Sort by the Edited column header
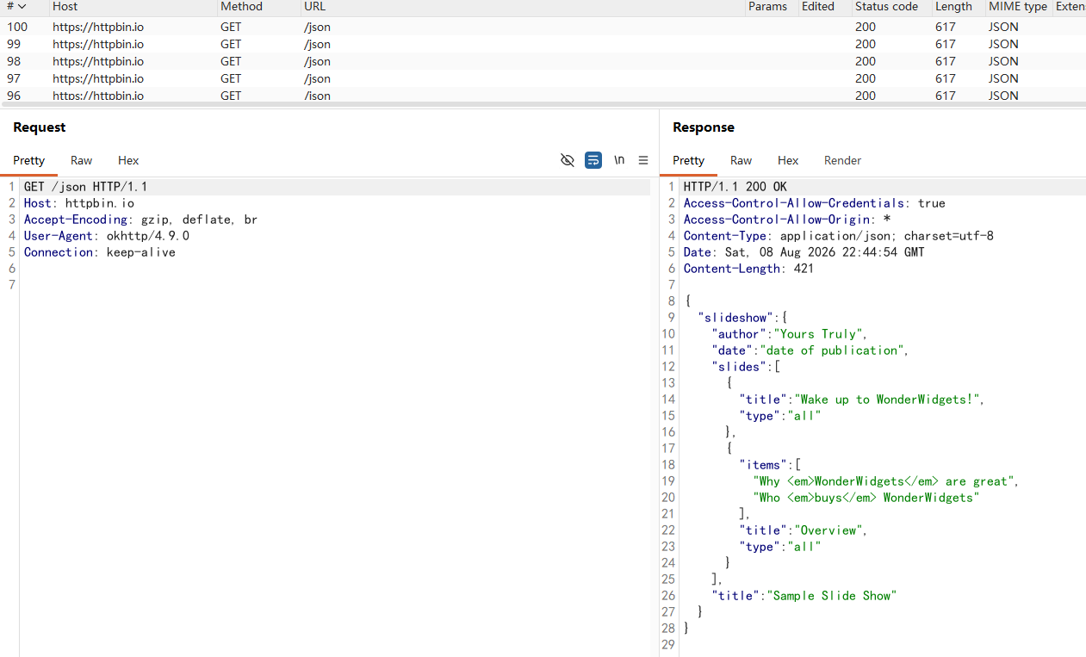The image size is (1086, 657). [x=818, y=7]
